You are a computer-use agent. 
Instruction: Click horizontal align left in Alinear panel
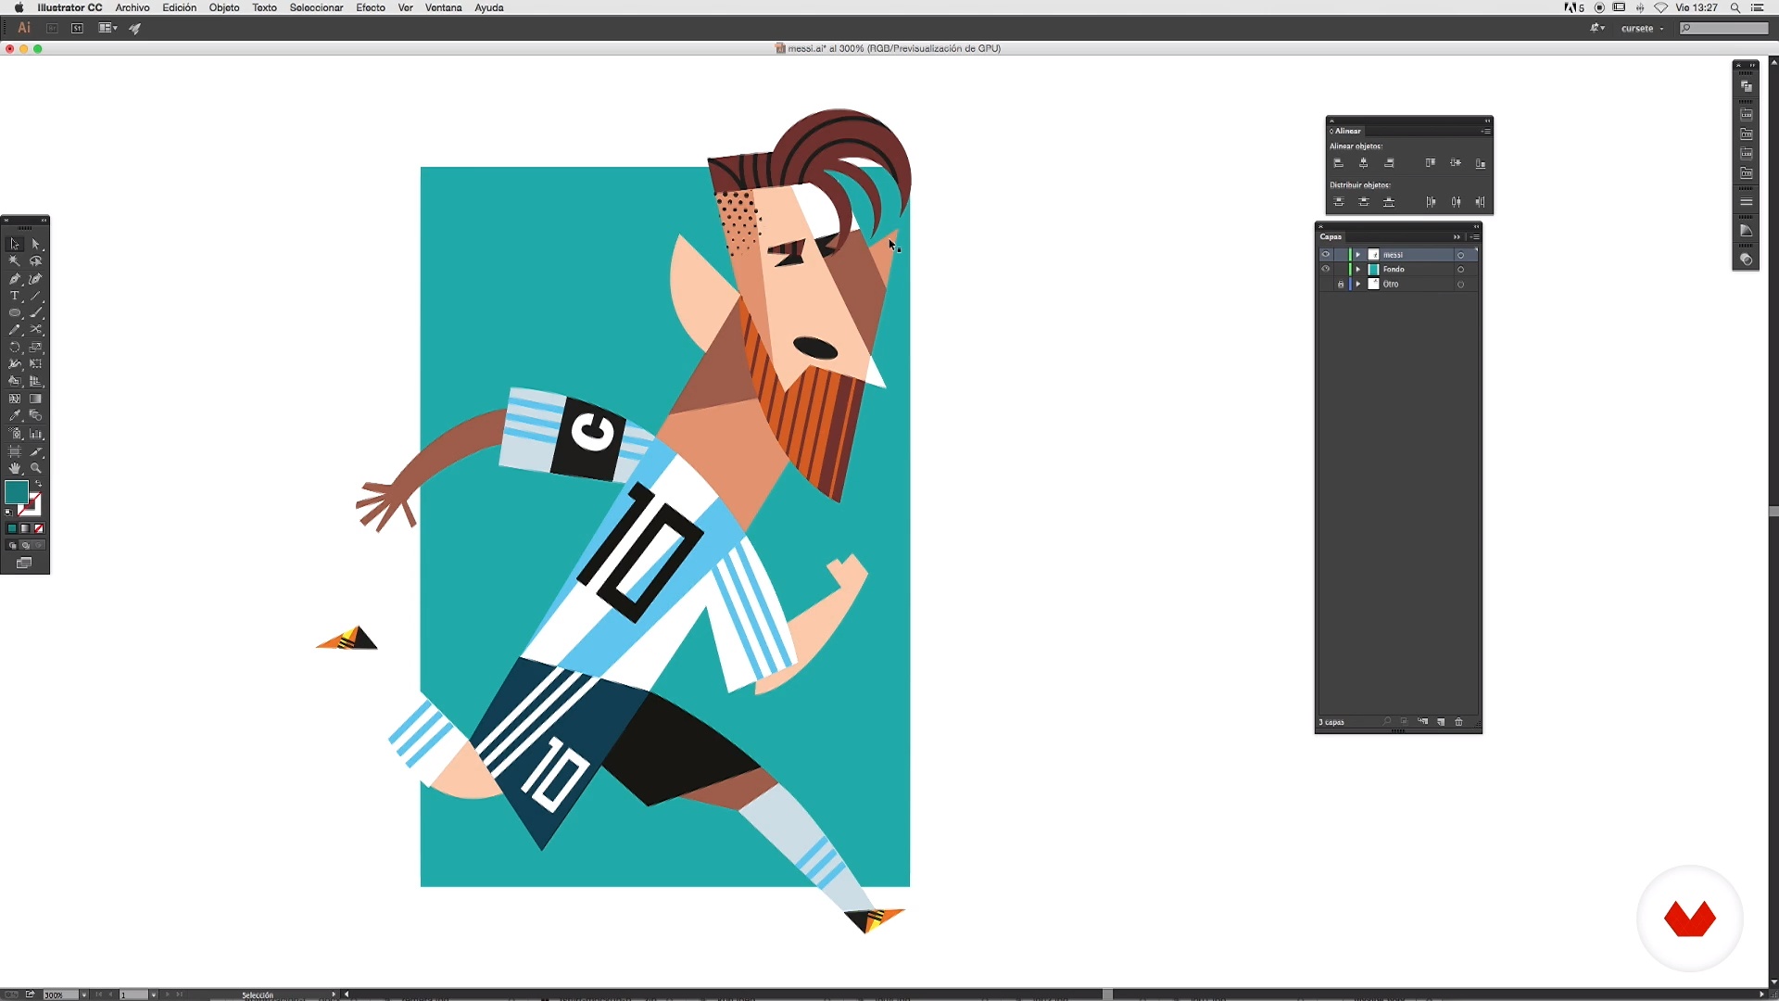coord(1338,163)
